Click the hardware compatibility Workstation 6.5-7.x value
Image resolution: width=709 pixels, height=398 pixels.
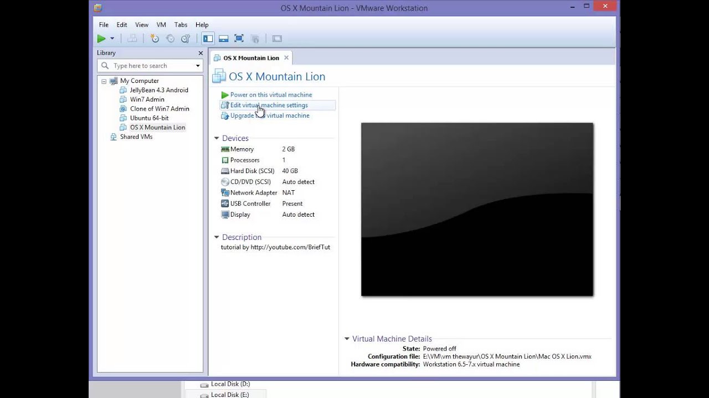point(471,365)
